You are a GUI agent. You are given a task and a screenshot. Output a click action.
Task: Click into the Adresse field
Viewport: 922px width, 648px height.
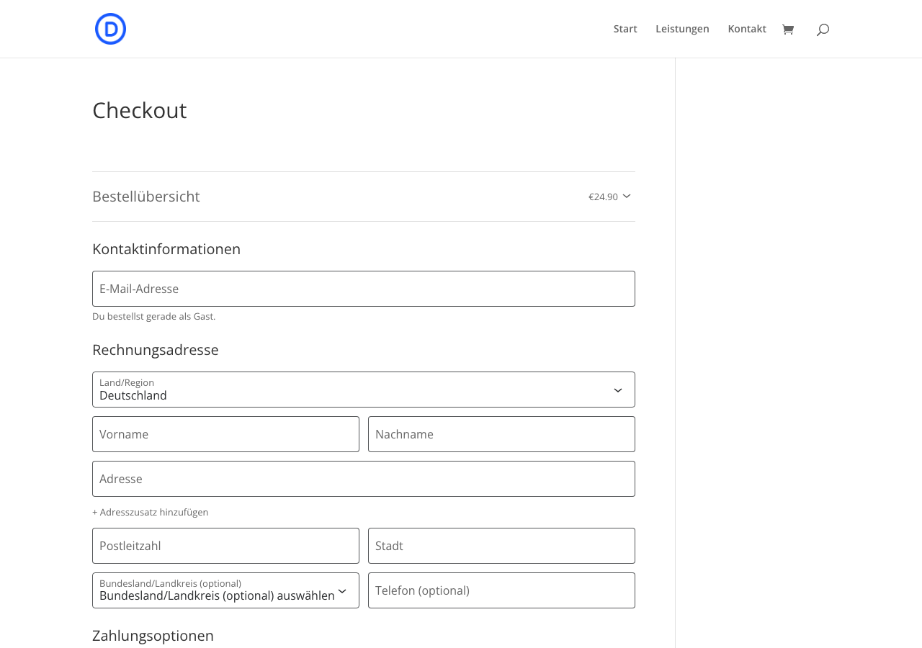364,479
